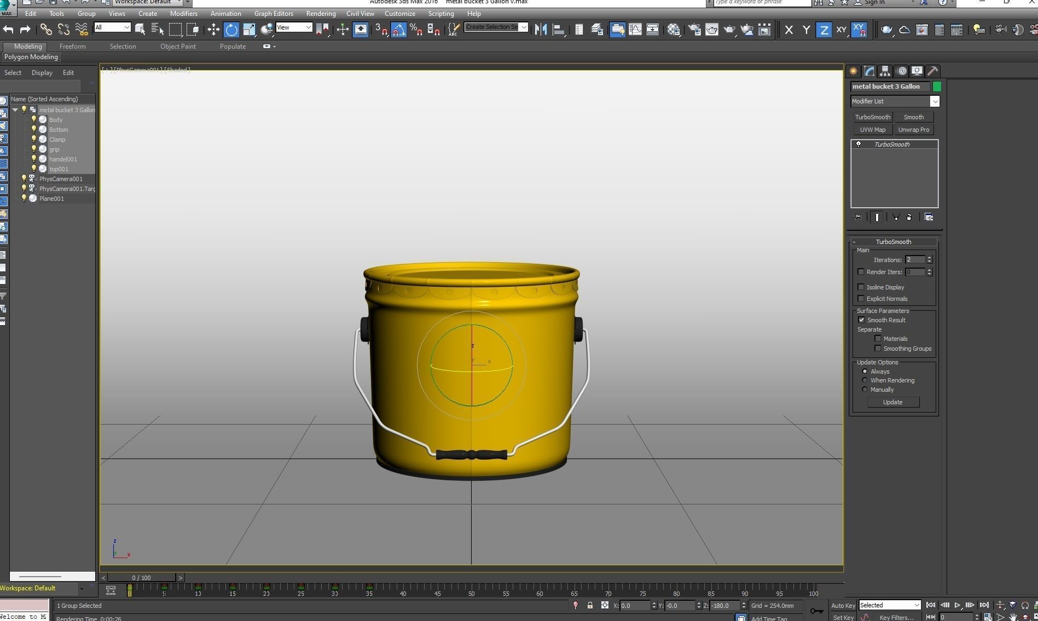This screenshot has height=621, width=1038.
Task: Choose the Select Object tool
Action: pyautogui.click(x=140, y=30)
